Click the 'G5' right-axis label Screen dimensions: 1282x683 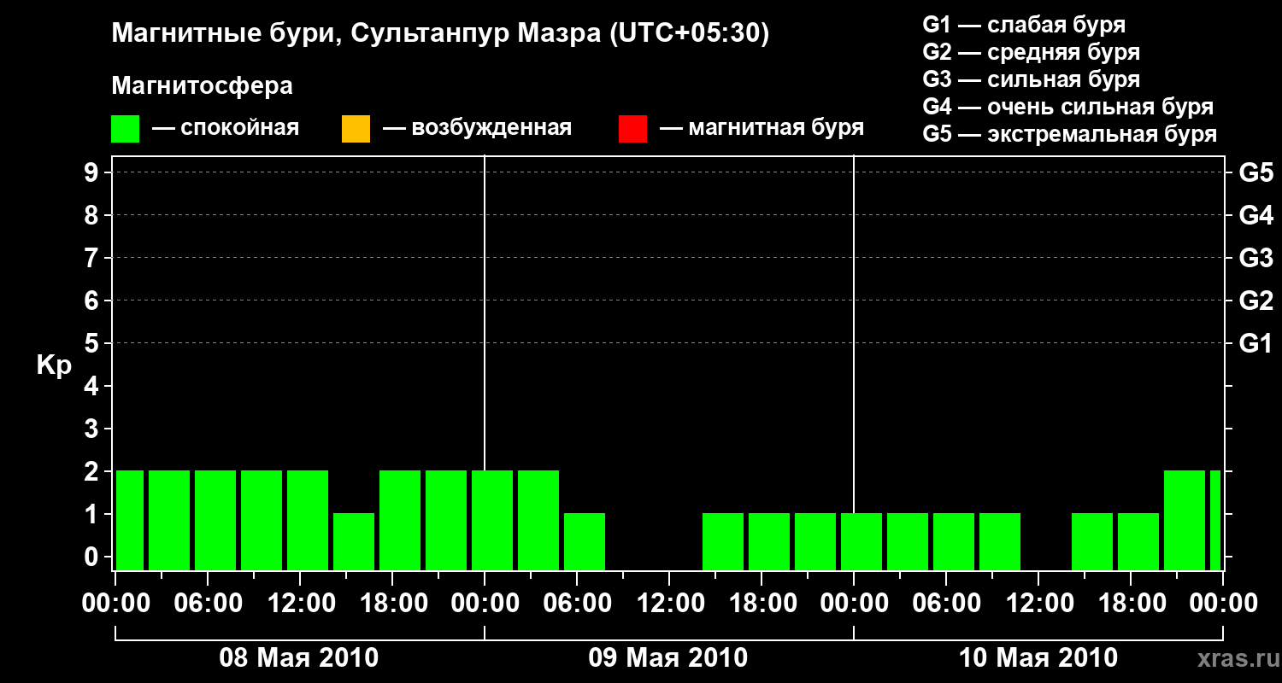point(1256,172)
